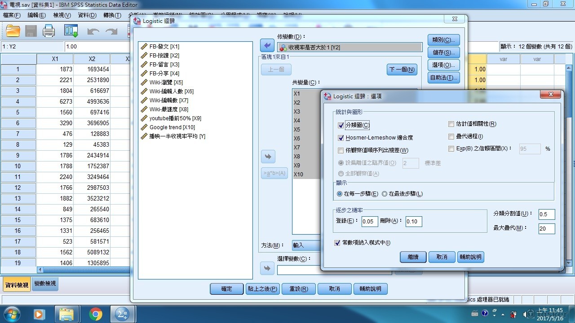Open File Explorer from the taskbar

click(66, 314)
